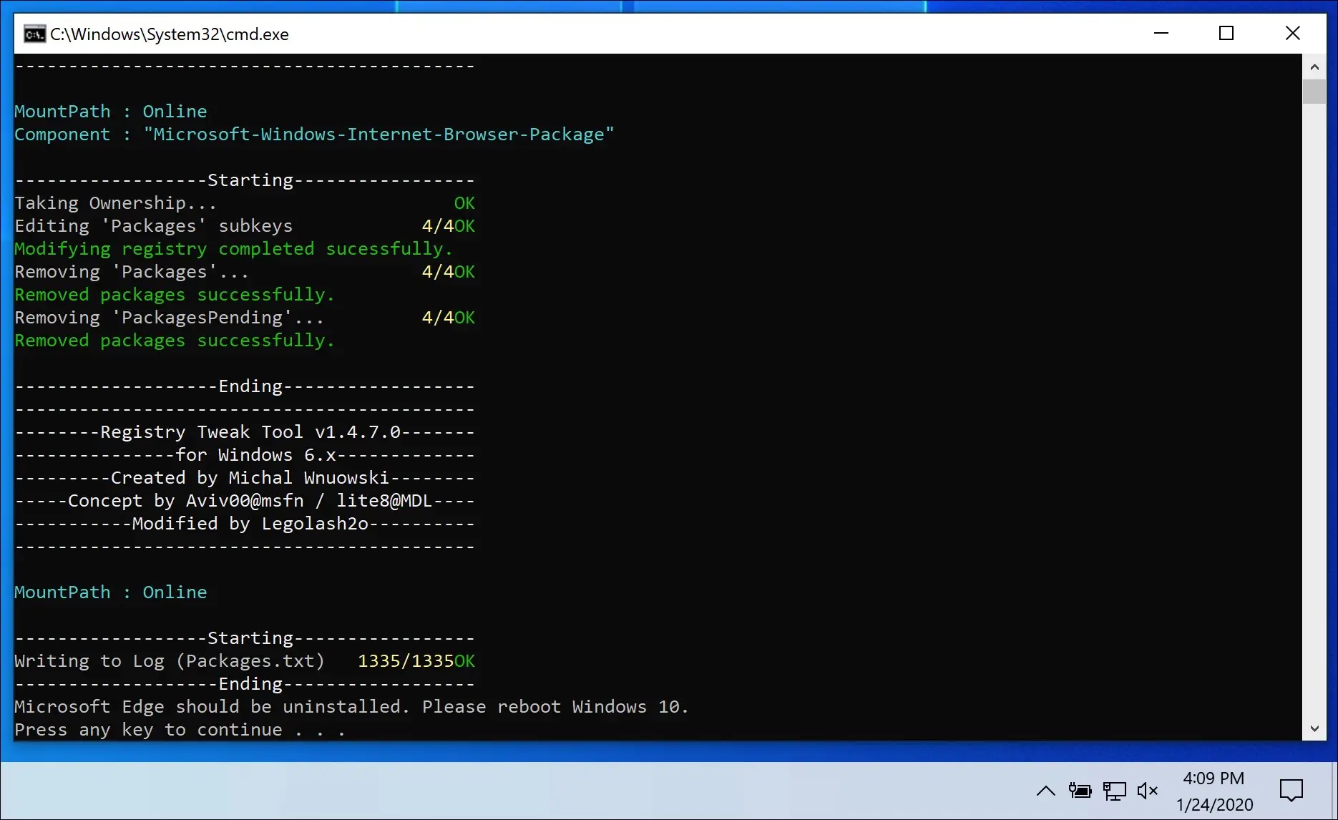Viewport: 1338px width, 820px height.
Task: Click the muted volume speaker icon
Action: click(x=1148, y=791)
